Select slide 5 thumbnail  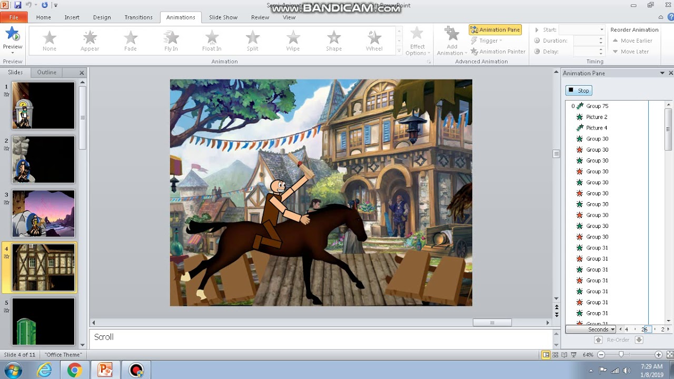[44, 321]
